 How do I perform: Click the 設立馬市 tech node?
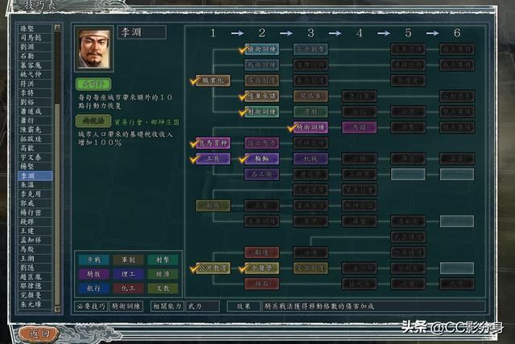262,143
